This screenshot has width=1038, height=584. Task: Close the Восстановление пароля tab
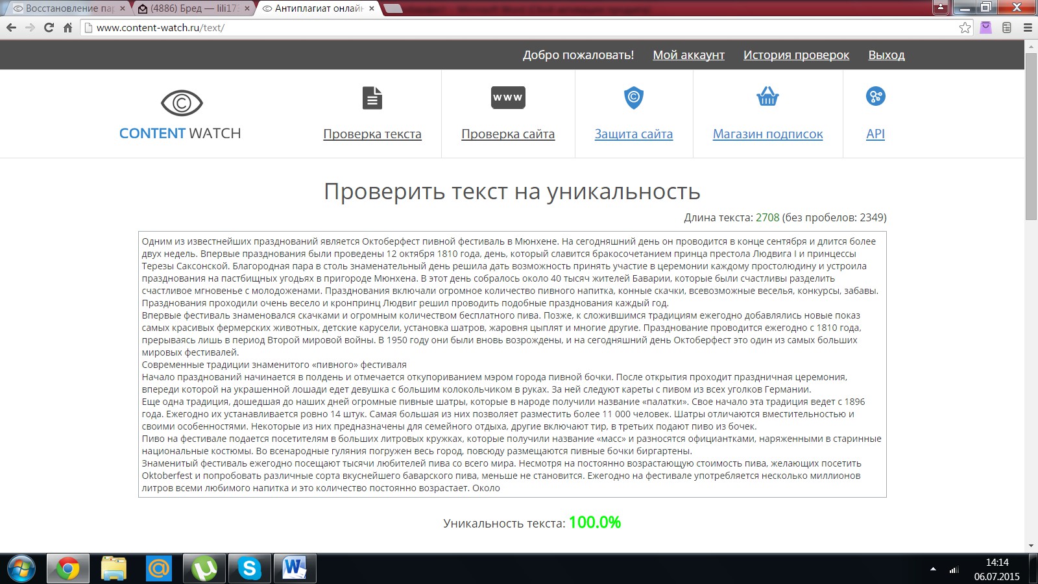[123, 8]
